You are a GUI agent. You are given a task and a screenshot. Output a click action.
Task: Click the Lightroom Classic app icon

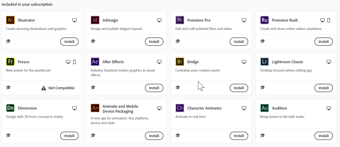(x=264, y=62)
